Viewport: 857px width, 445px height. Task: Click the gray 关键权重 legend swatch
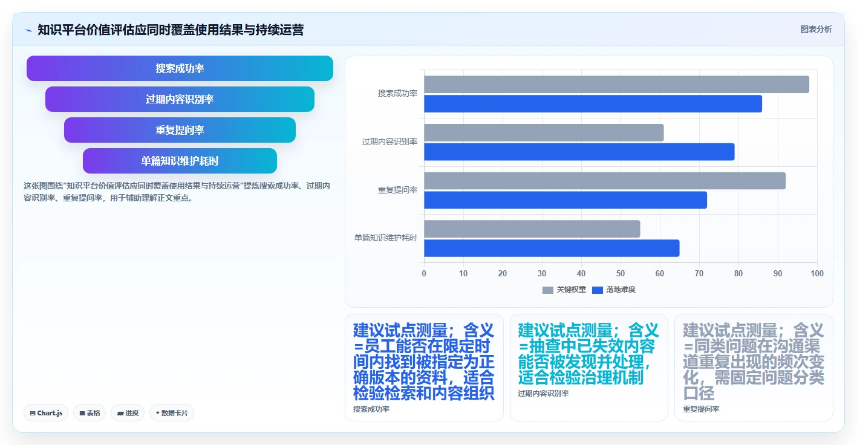[x=548, y=290]
